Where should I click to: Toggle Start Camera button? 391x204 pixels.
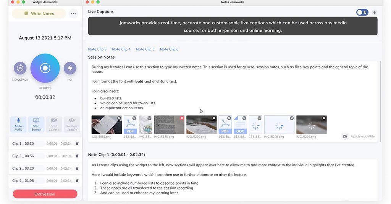pyautogui.click(x=54, y=124)
